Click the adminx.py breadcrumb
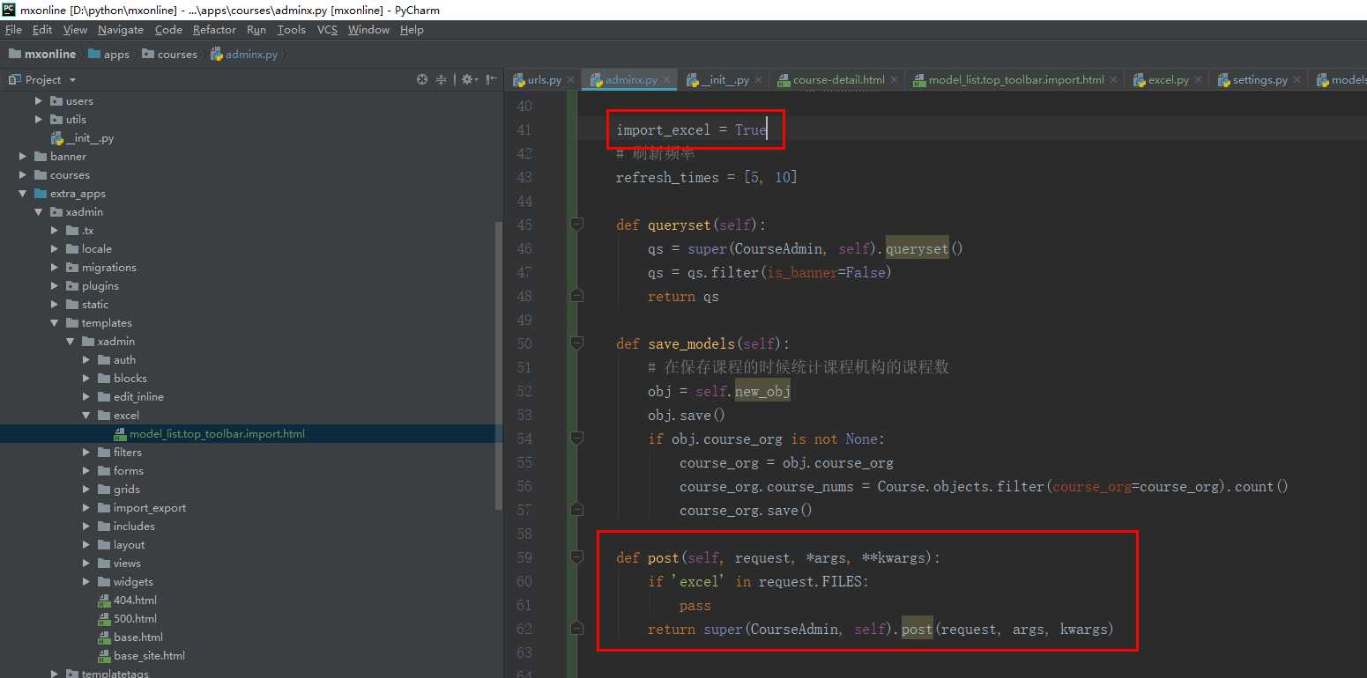This screenshot has width=1367, height=678. (243, 54)
